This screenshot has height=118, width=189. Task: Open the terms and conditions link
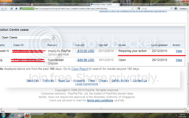tap(100, 100)
